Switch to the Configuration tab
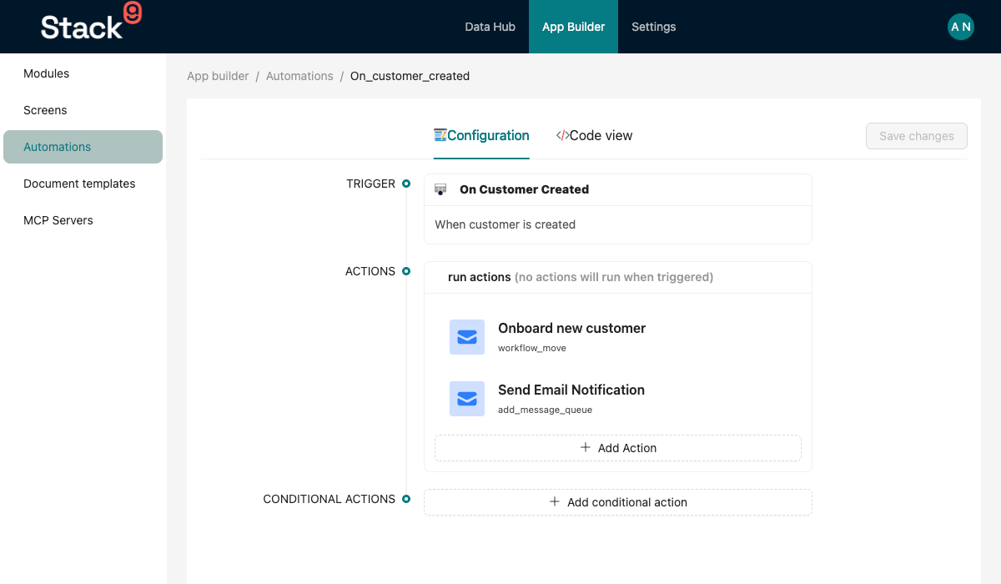Screen dimensions: 1001x584 [481, 135]
